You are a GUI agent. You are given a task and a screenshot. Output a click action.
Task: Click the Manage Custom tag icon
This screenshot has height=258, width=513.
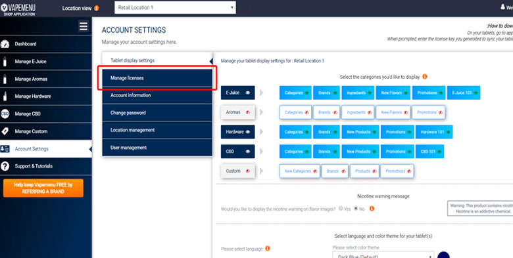click(5, 131)
